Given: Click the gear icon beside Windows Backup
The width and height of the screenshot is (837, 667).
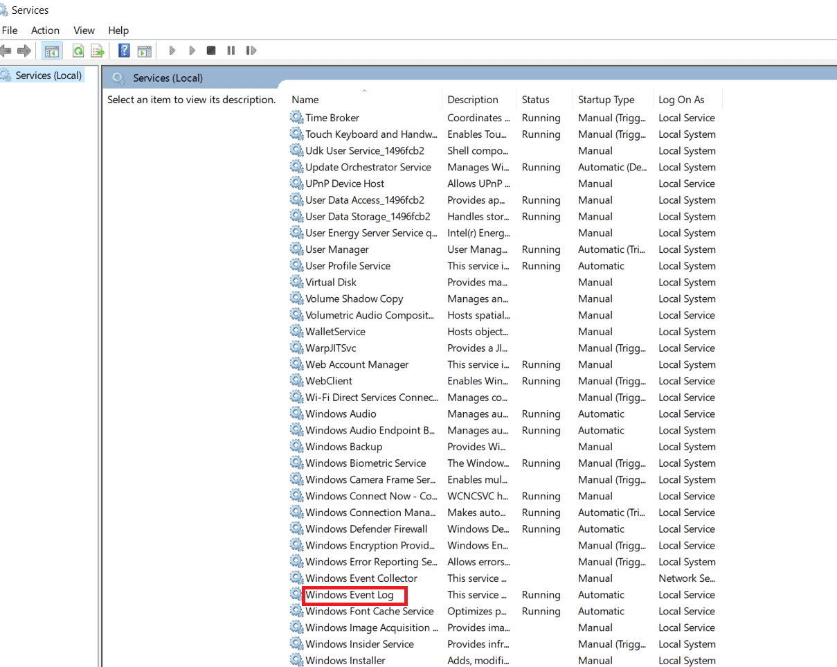Looking at the screenshot, I should (x=296, y=447).
